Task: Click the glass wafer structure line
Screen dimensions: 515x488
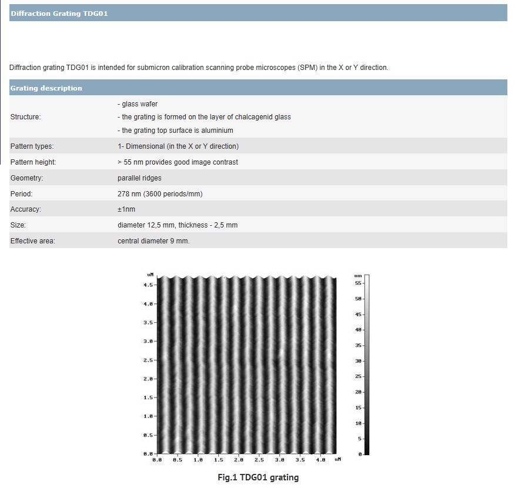Action: pyautogui.click(x=138, y=104)
